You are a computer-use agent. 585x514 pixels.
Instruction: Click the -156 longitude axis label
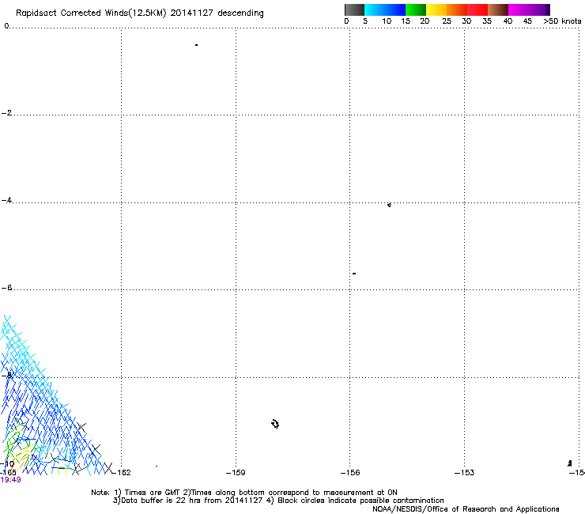350,473
